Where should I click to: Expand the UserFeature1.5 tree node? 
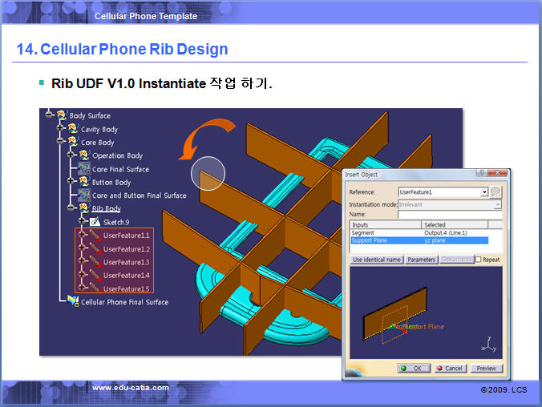[x=82, y=288]
